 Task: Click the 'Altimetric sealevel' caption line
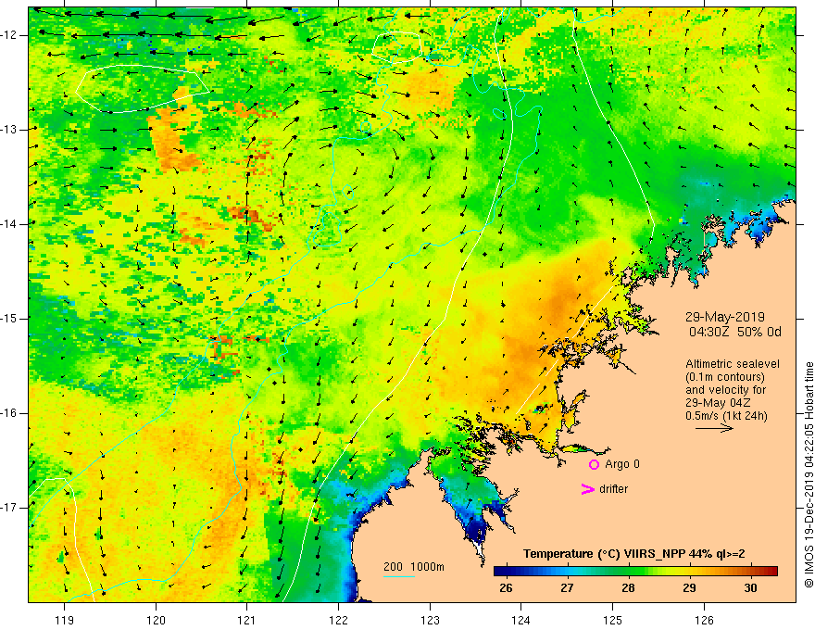coord(733,364)
